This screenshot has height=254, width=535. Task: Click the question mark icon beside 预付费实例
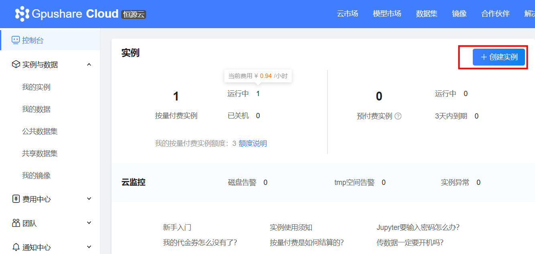(398, 116)
